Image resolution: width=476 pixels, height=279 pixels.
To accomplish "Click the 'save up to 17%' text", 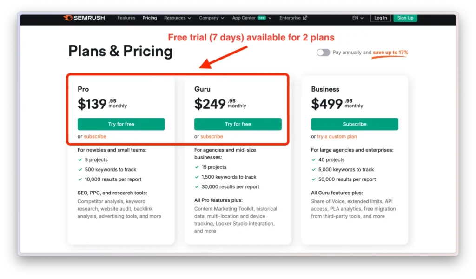I will (390, 53).
